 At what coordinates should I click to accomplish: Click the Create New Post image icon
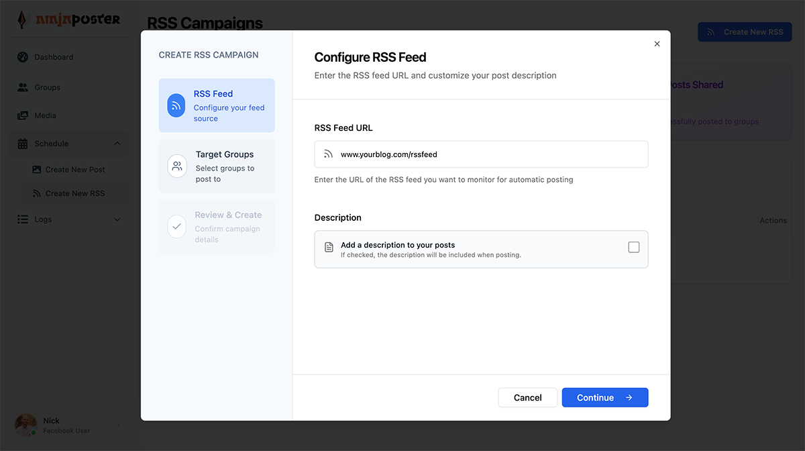pos(37,170)
